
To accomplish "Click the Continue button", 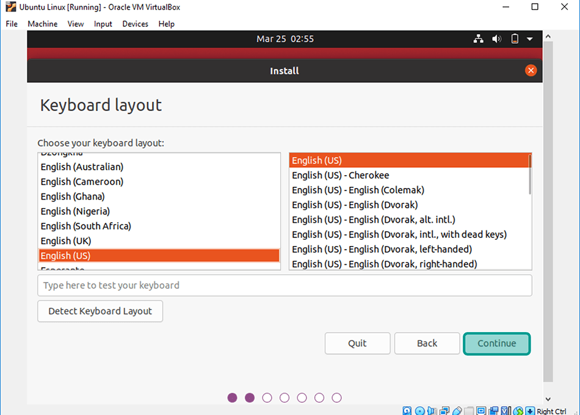I will (496, 343).
